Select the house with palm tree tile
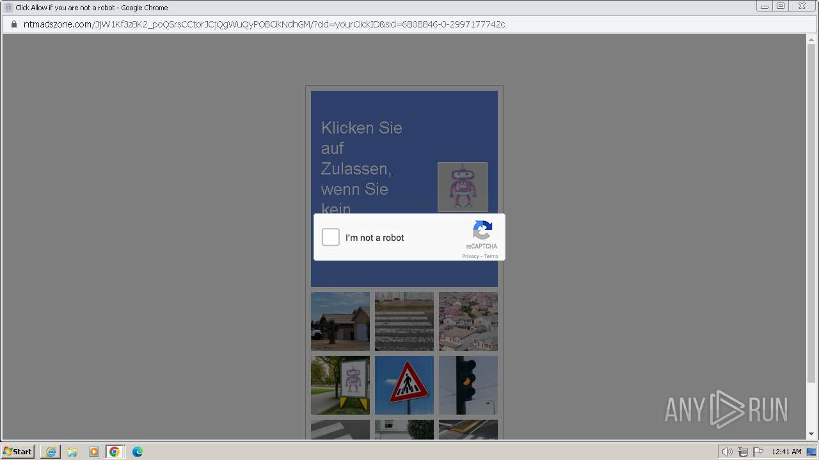Viewport: 819px width, 460px height. click(x=340, y=321)
